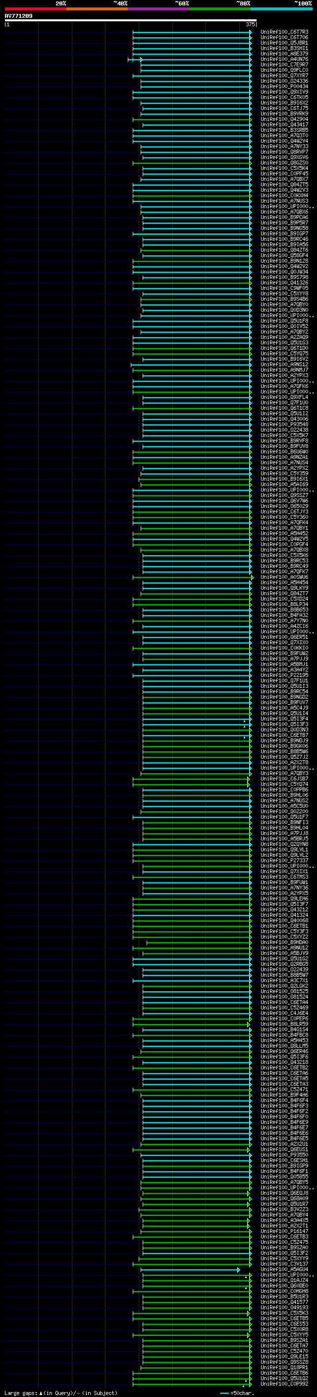This screenshot has height=1397, width=317.
Task: Click the cyan ~100% legend segment
Action: click(282, 9)
